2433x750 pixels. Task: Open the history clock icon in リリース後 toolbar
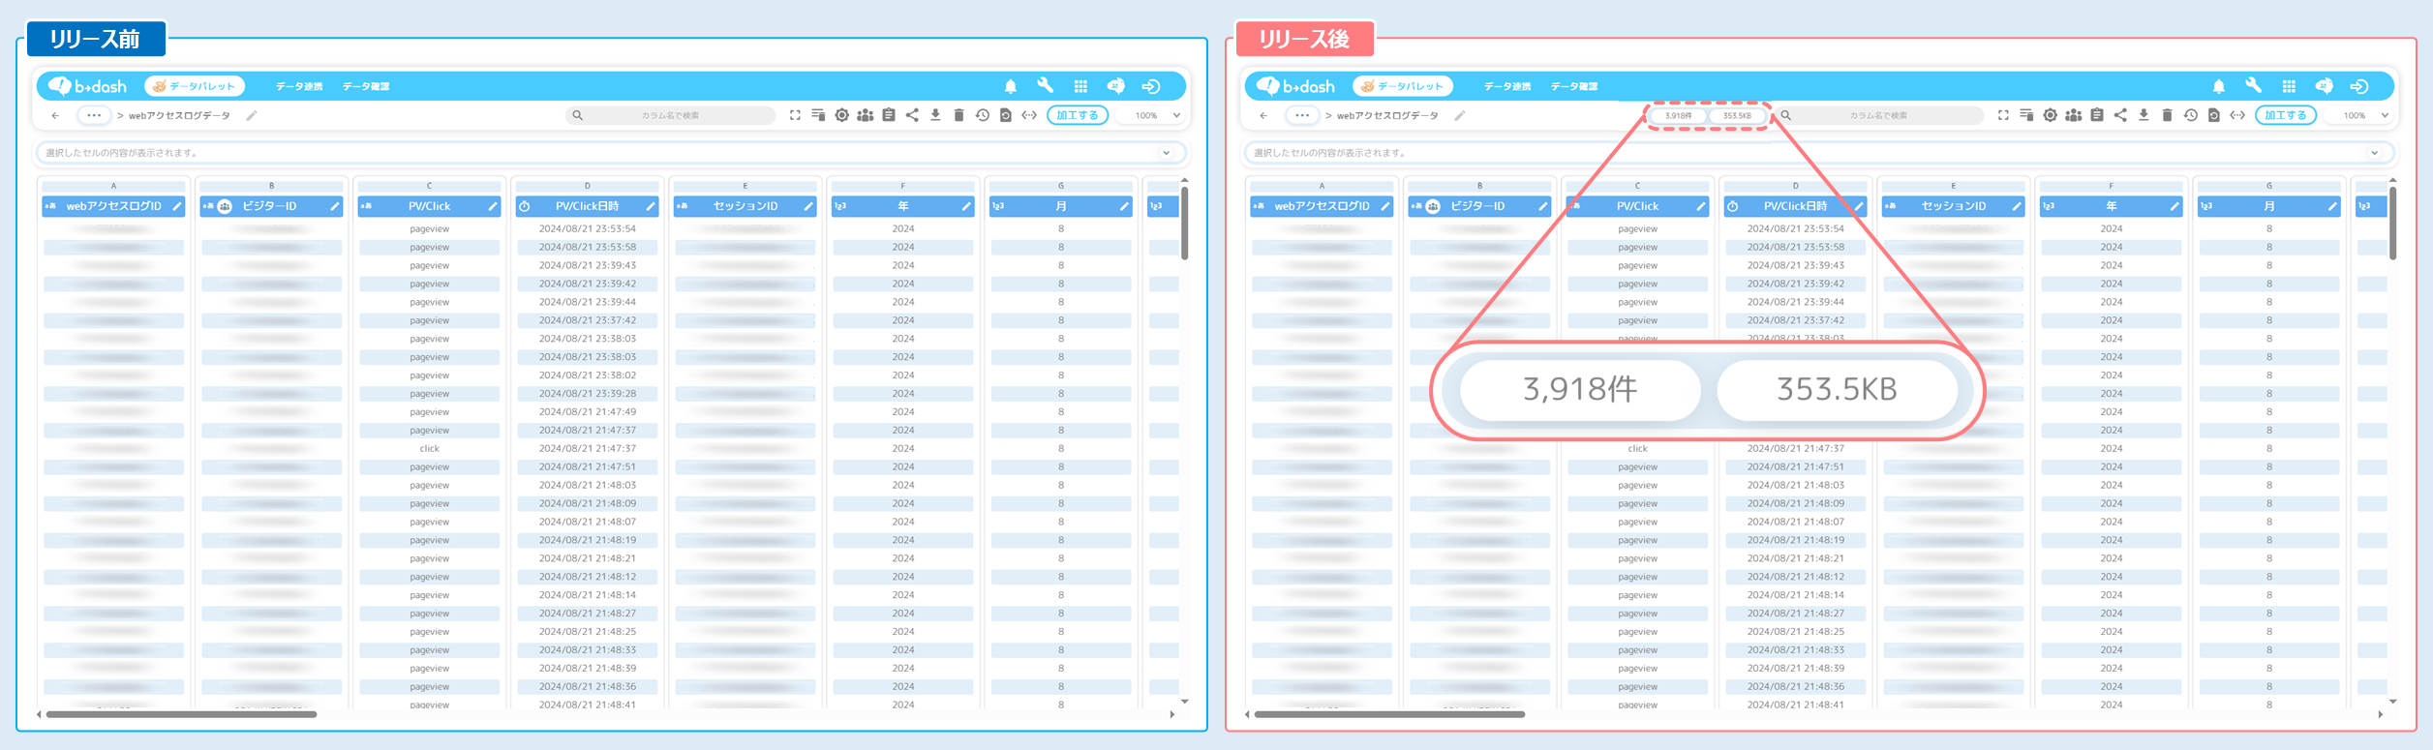(2190, 115)
